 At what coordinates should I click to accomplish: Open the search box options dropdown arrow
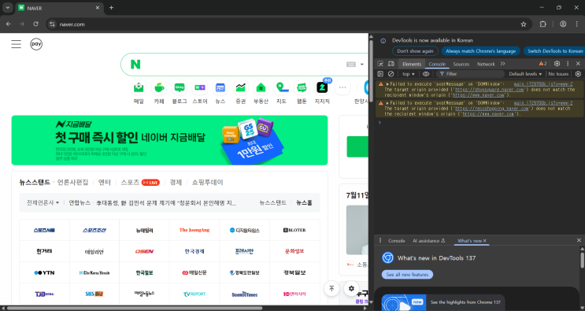click(362, 65)
